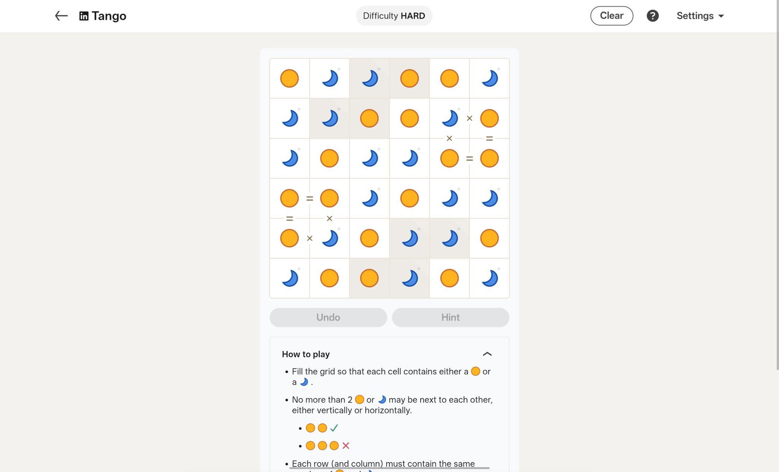Click the Clear button
The width and height of the screenshot is (779, 472).
(x=612, y=16)
